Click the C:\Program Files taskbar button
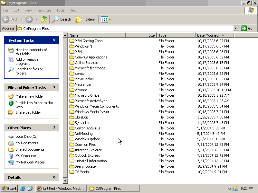The image size is (258, 193). coord(113,189)
